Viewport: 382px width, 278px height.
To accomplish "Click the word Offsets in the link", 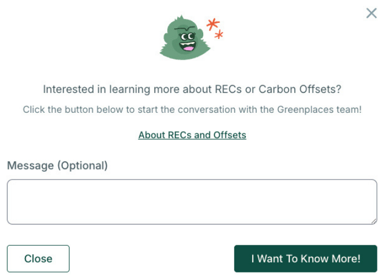I will tap(230, 135).
